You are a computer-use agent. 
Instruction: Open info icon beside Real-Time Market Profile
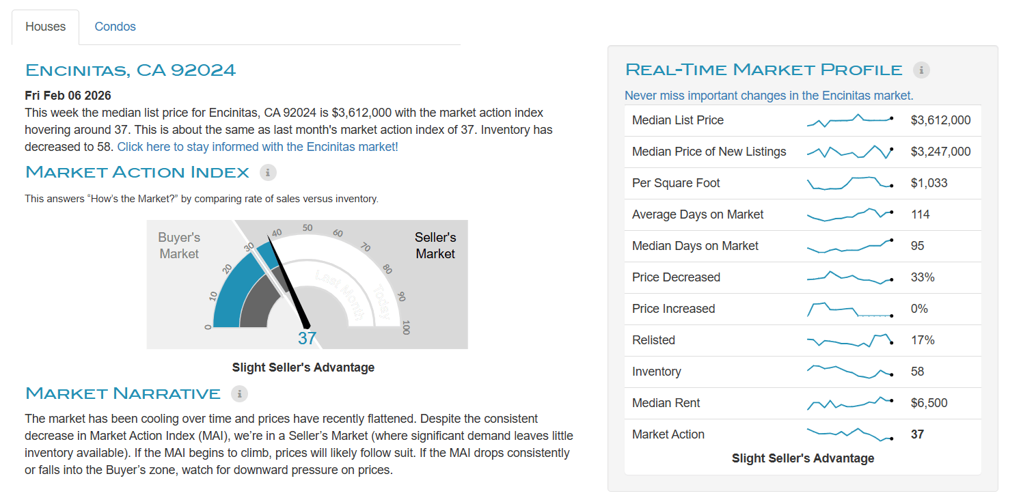click(921, 70)
